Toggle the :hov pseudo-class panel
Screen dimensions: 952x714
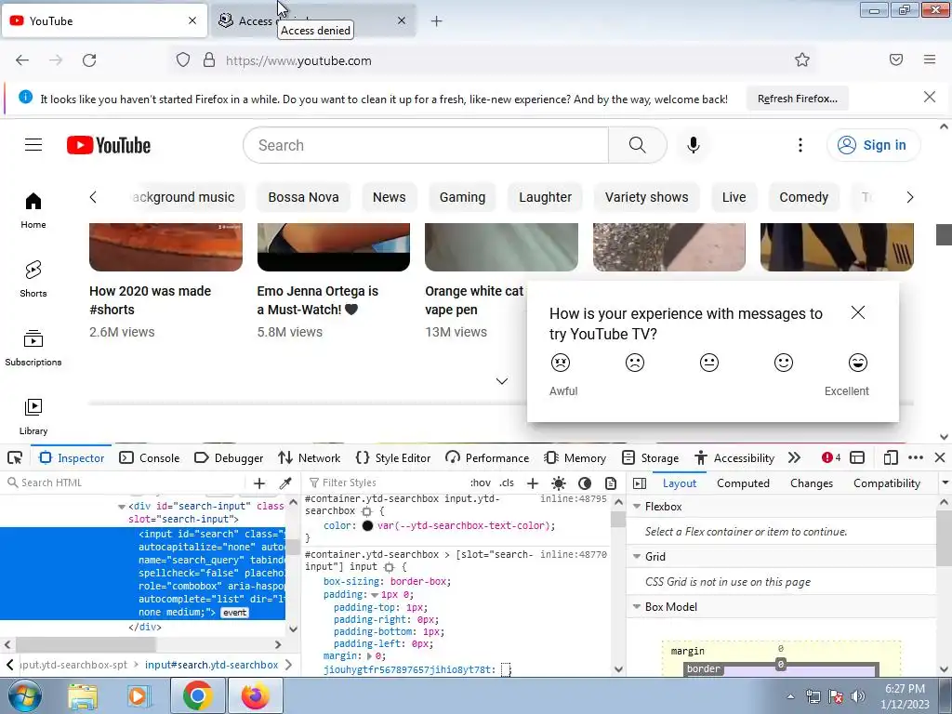pyautogui.click(x=481, y=483)
